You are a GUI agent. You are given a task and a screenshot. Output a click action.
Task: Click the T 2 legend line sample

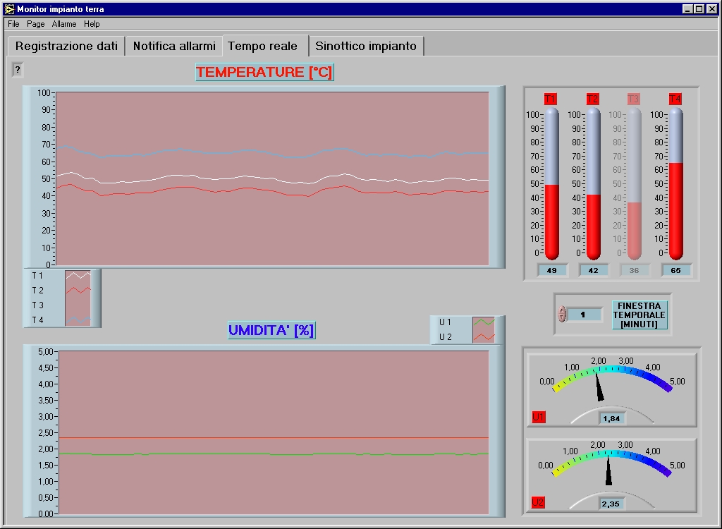(78, 291)
